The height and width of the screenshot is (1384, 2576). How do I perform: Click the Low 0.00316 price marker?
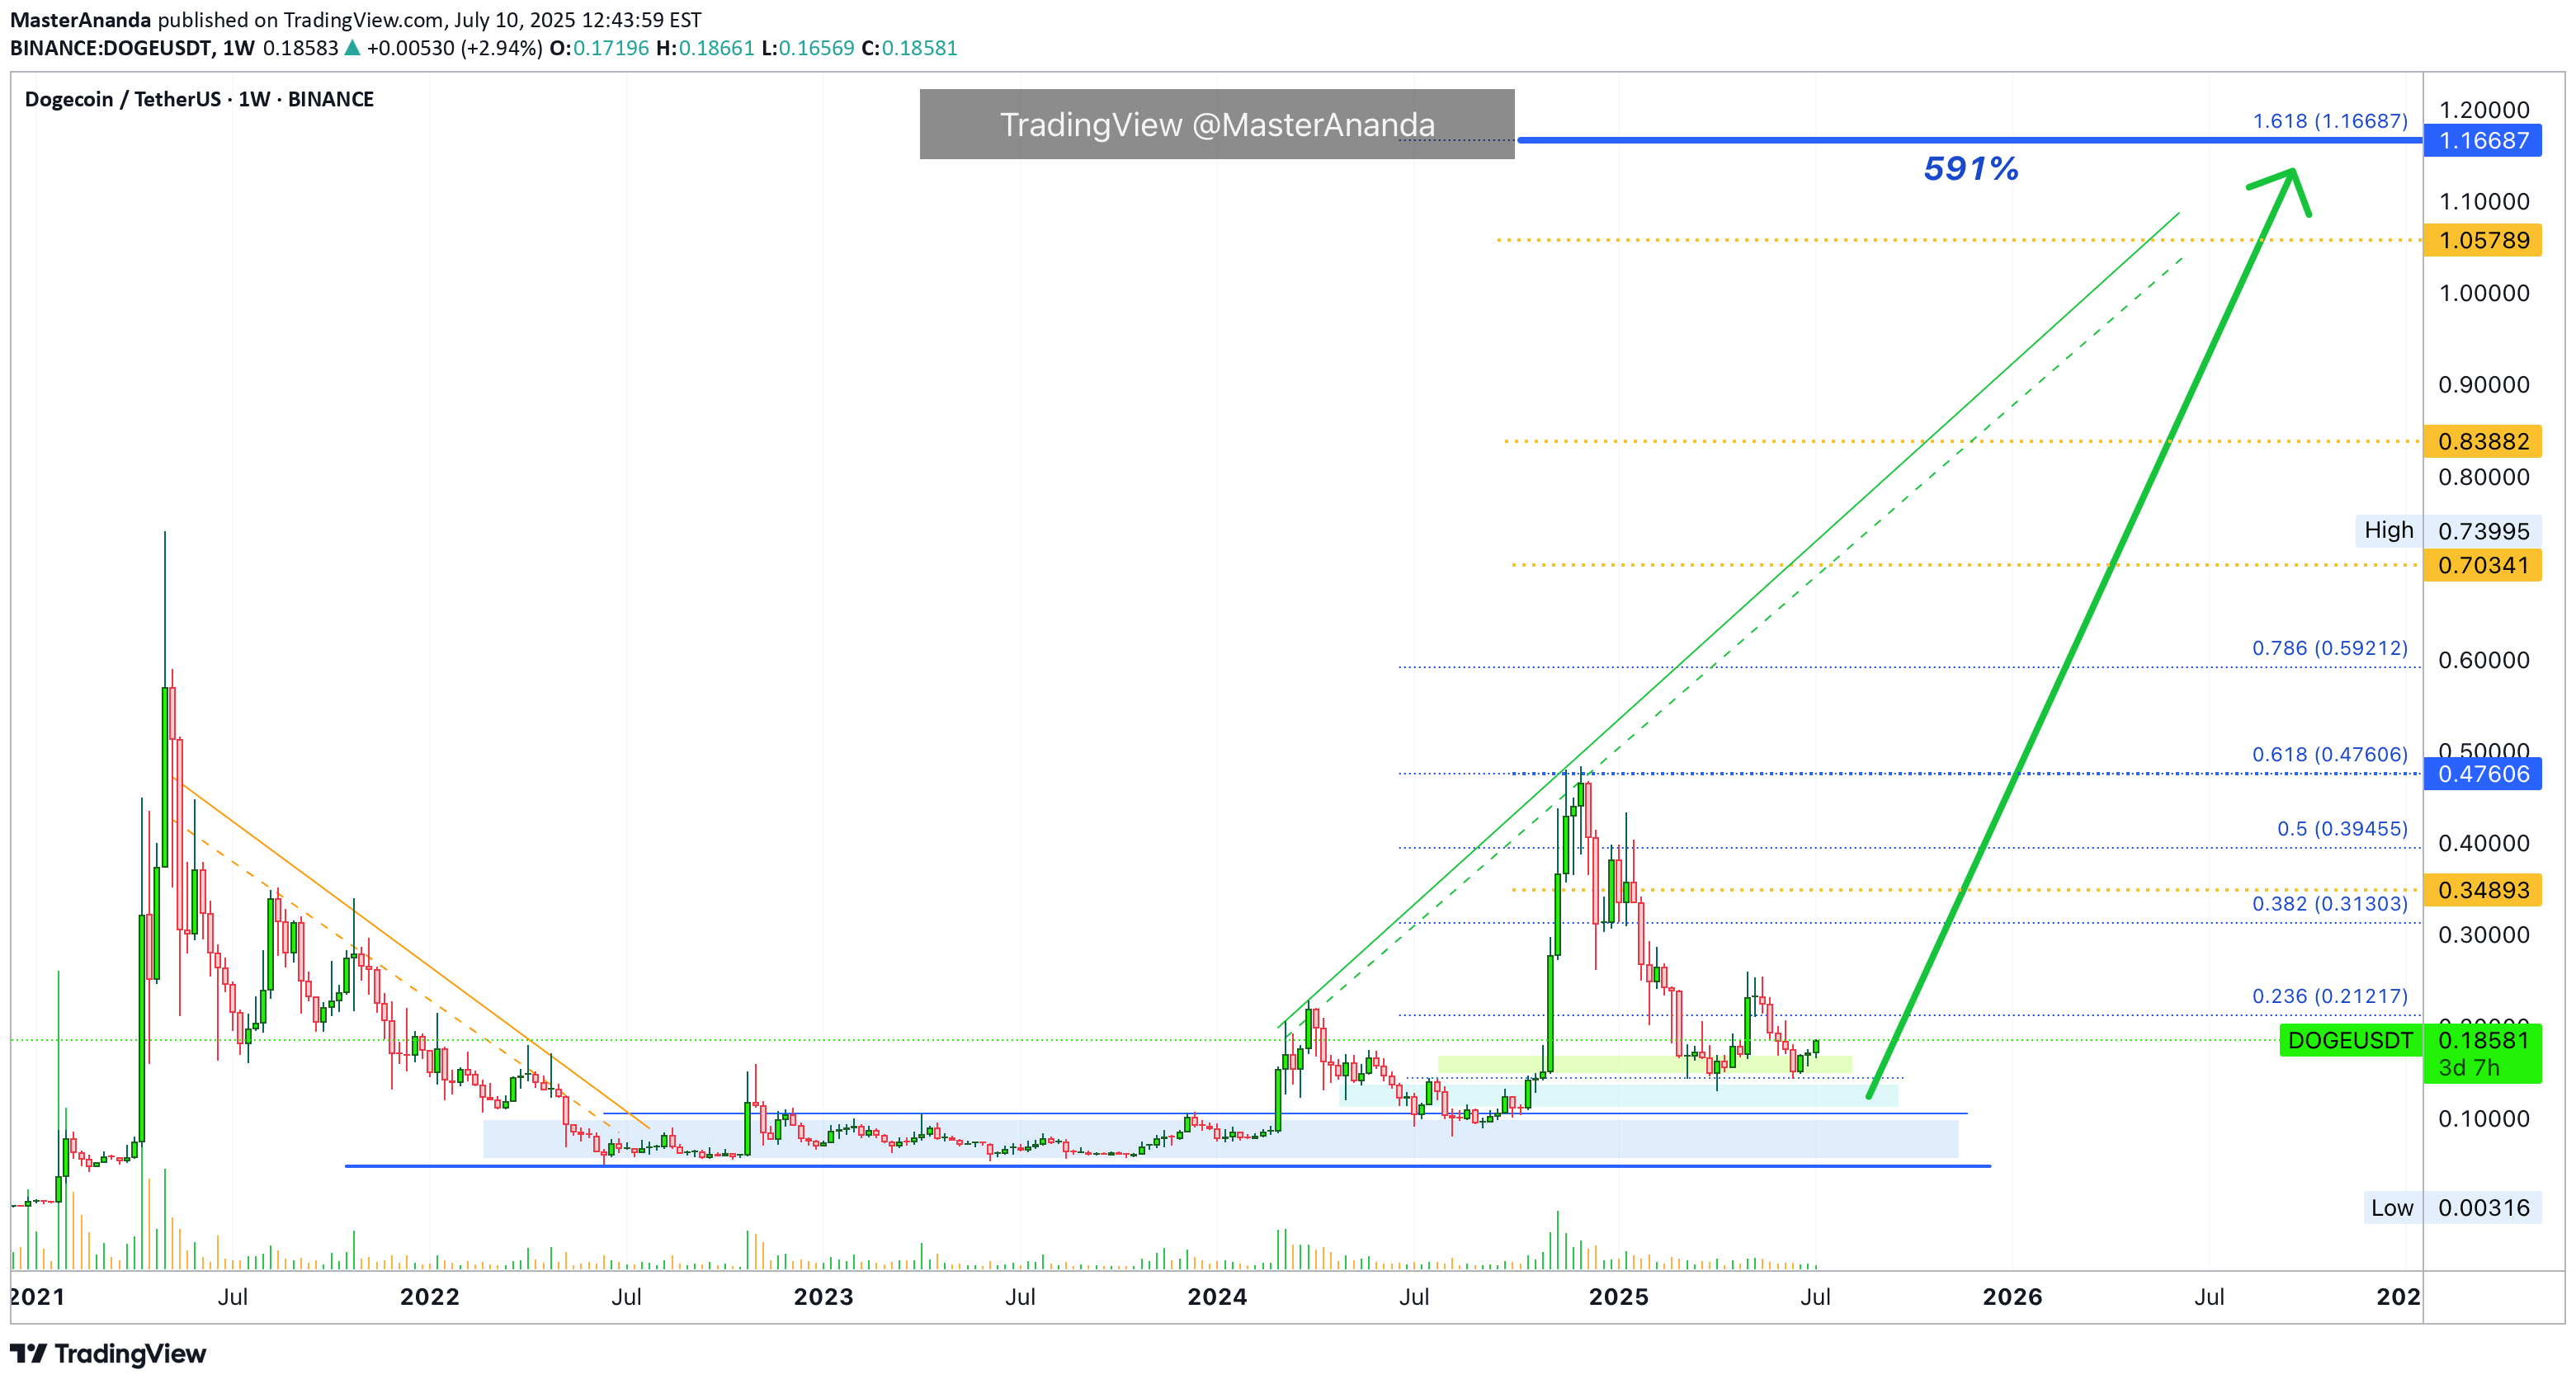click(x=2451, y=1208)
